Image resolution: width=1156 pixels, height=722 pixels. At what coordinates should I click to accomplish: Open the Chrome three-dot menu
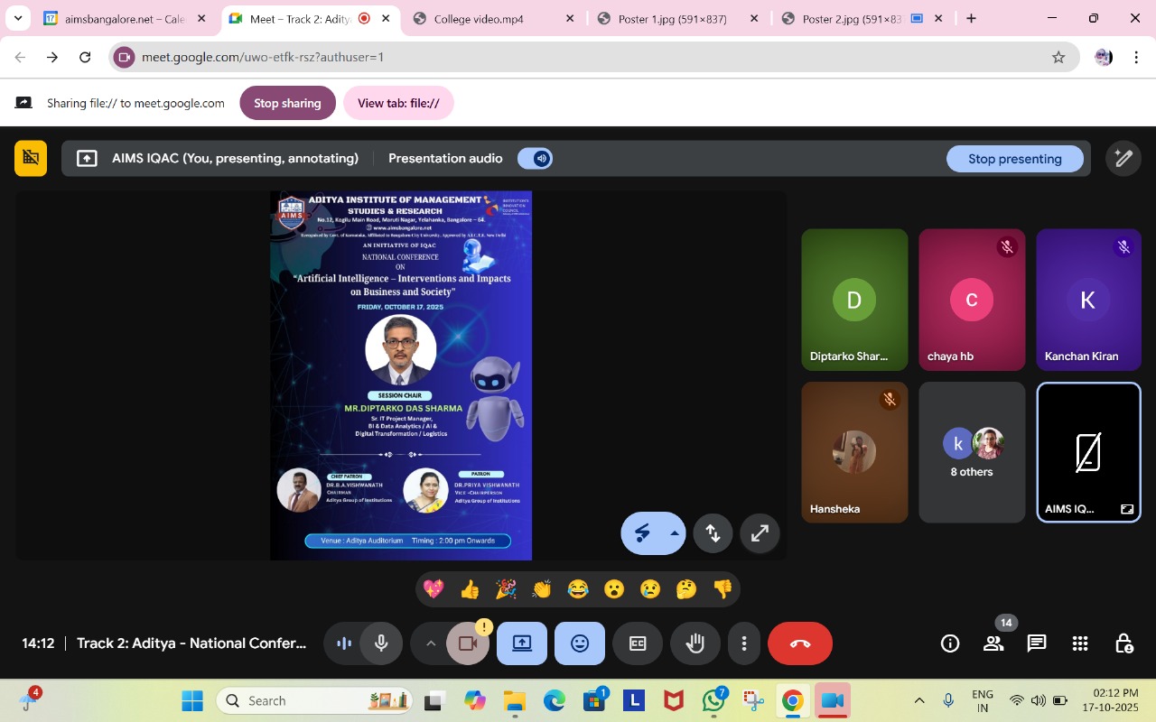tap(1136, 57)
